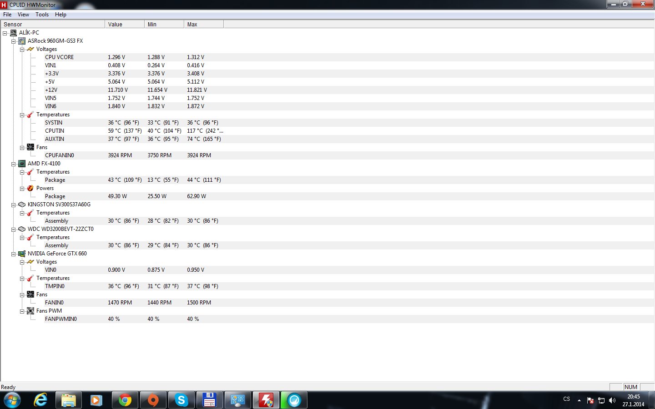Click the ASRock motherboard icon
The height and width of the screenshot is (409, 655).
pyautogui.click(x=22, y=41)
